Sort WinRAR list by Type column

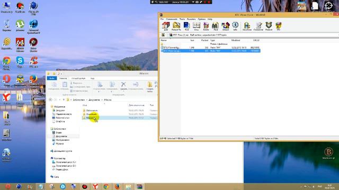(x=213, y=40)
